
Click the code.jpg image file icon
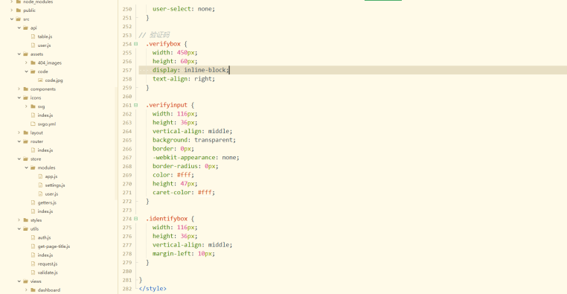pyautogui.click(x=40, y=80)
